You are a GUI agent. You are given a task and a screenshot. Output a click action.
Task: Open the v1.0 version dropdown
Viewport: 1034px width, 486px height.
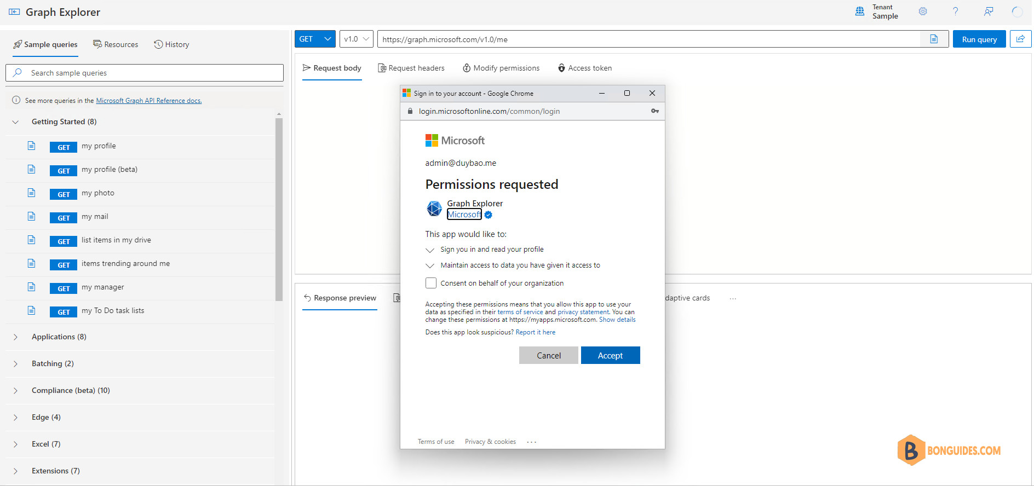coord(356,39)
